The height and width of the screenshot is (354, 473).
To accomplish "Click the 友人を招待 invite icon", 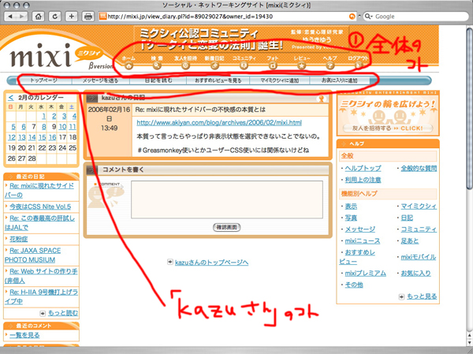I will [185, 65].
